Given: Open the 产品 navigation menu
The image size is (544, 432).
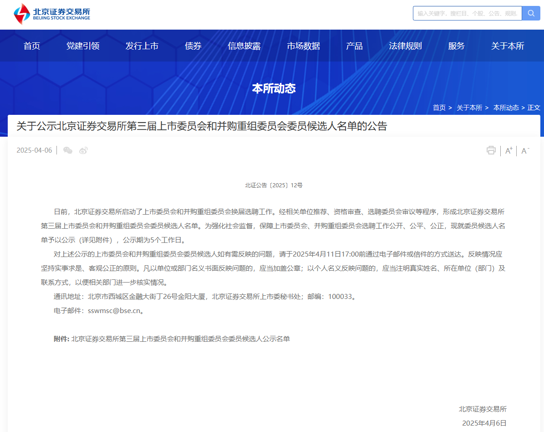Looking at the screenshot, I should [x=354, y=46].
